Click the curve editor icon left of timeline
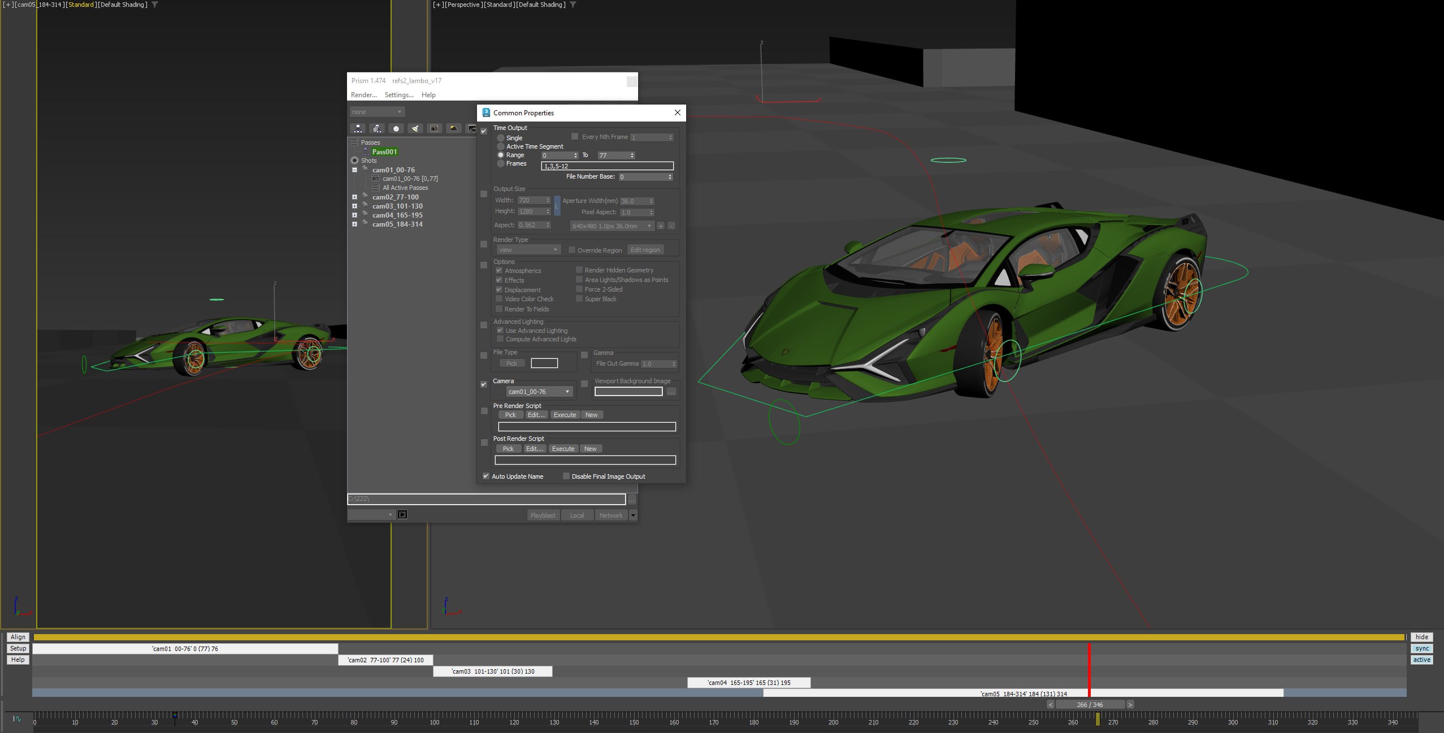1444x733 pixels. [17, 719]
